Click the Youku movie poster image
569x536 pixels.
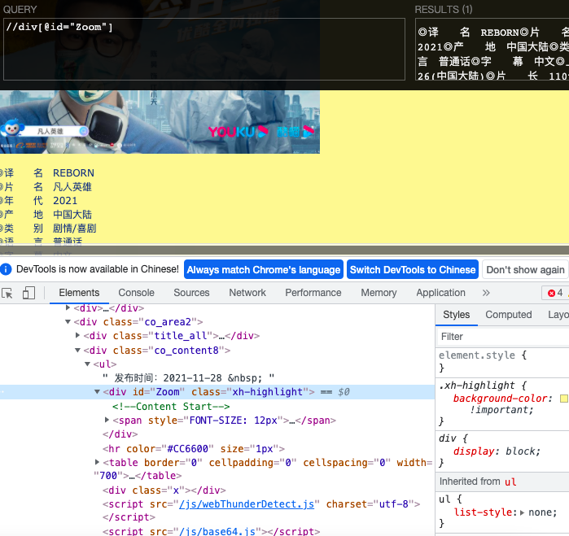coord(160,121)
